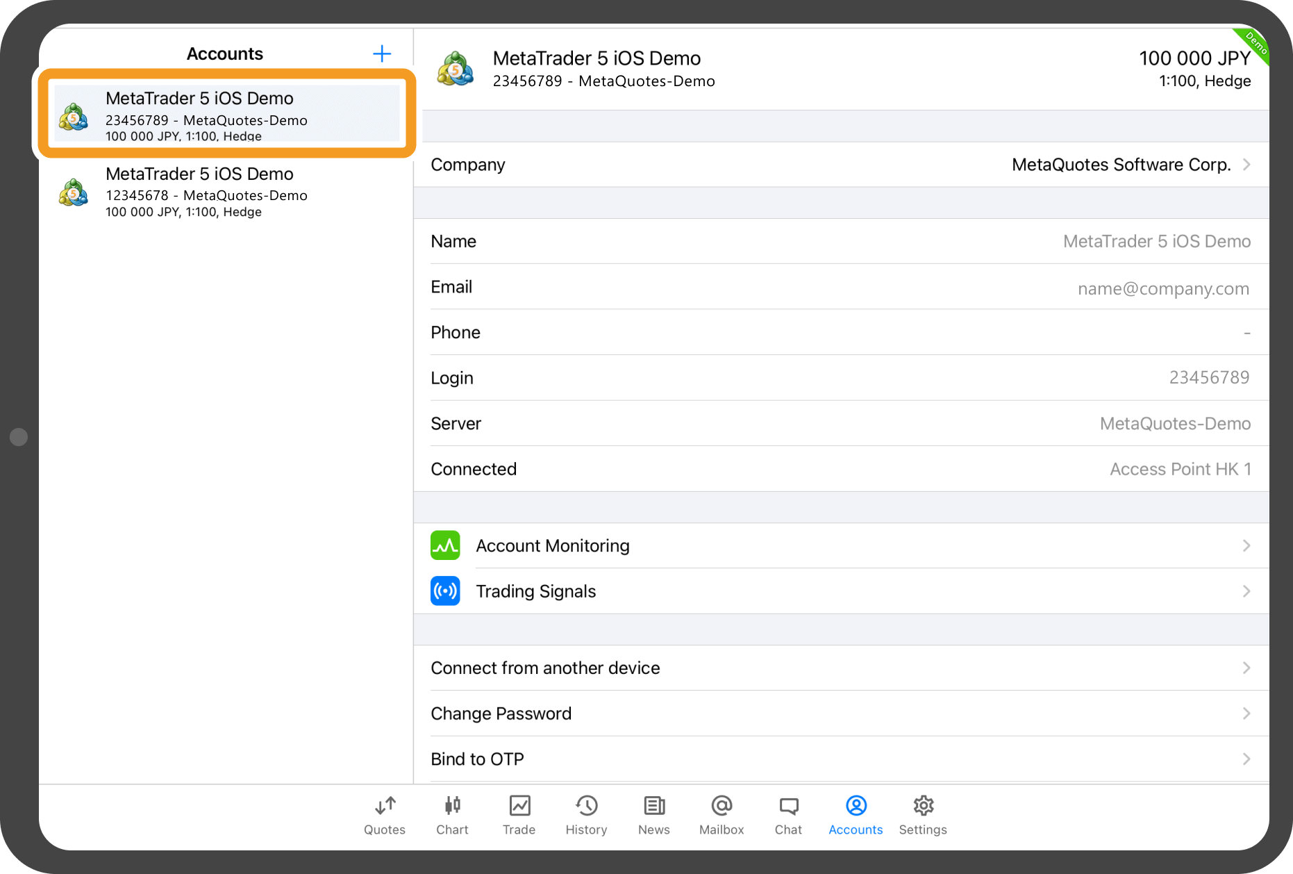Screen dimensions: 1293x874
Task: Tap Change Password
Action: pos(841,714)
